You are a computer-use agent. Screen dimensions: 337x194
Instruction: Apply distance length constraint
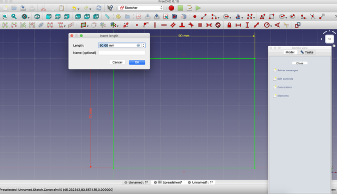[x=256, y=25]
